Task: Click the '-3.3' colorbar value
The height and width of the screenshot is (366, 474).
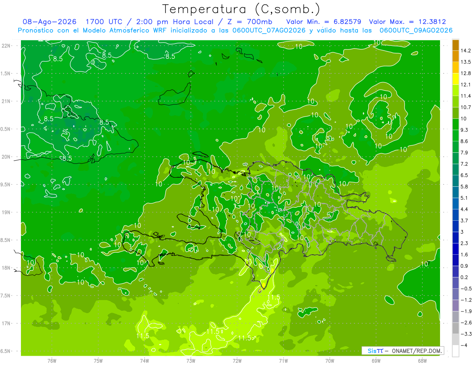Action: (466, 334)
